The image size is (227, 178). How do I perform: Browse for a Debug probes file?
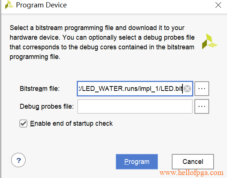(x=202, y=106)
